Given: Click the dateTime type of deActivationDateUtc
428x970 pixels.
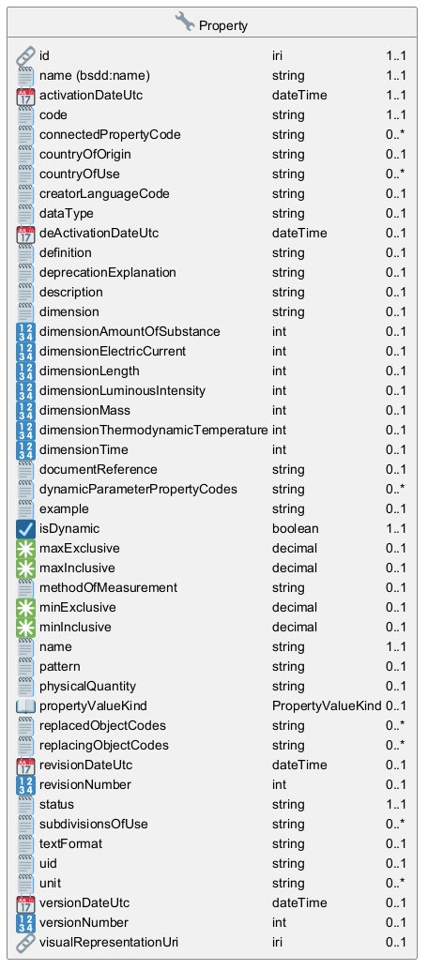Looking at the screenshot, I should click(299, 234).
